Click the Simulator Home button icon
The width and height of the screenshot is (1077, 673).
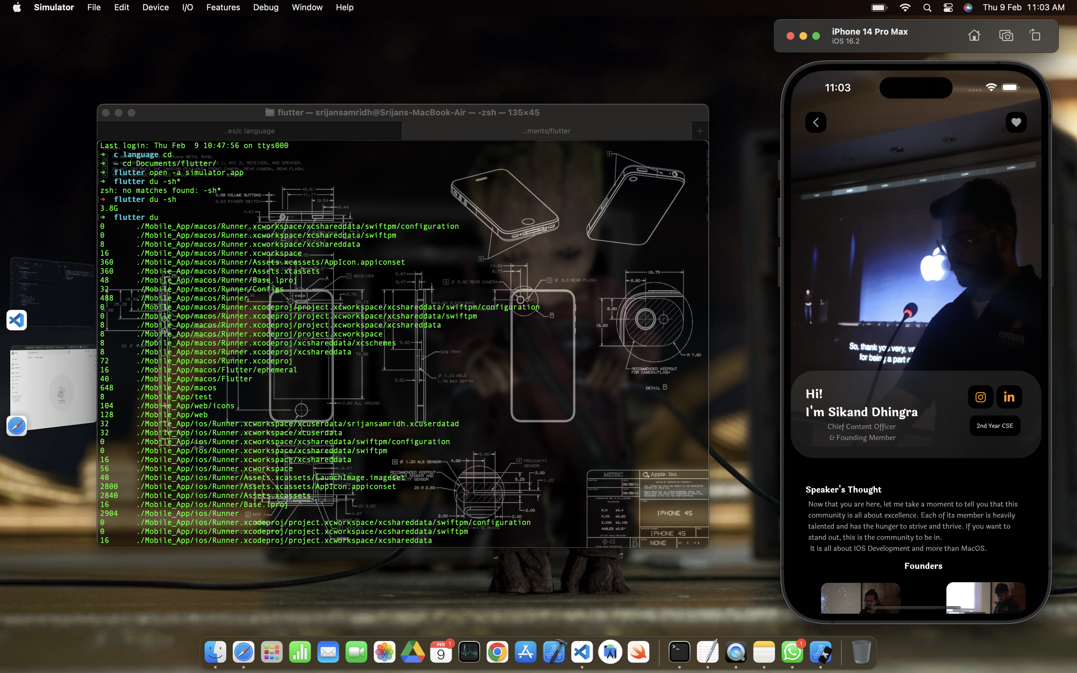coord(974,36)
